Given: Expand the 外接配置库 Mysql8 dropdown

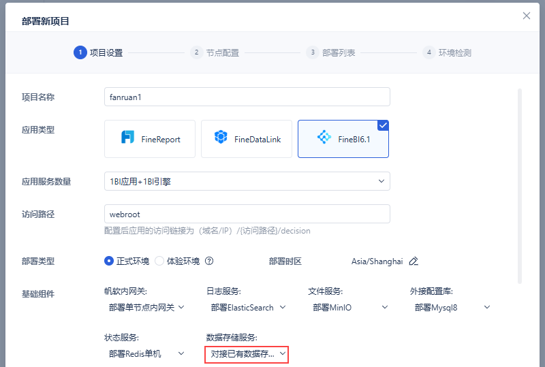Looking at the screenshot, I should 452,307.
